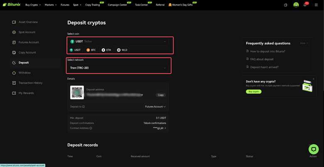Open the wallet icon in header
The width and height of the screenshot is (324, 167).
(x=286, y=5)
